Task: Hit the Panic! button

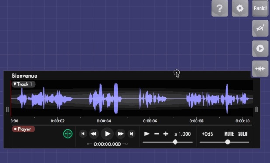Action: click(260, 8)
